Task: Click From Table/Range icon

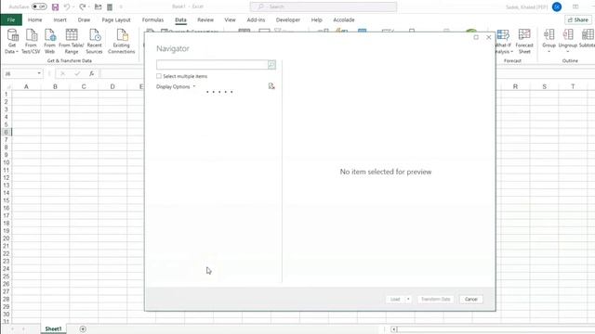Action: coord(72,41)
